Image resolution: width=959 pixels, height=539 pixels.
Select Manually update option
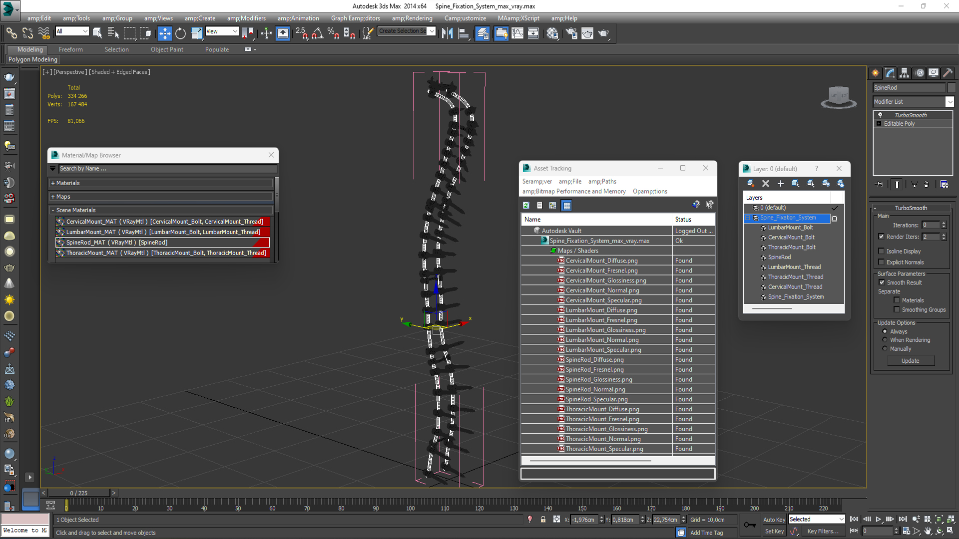885,348
